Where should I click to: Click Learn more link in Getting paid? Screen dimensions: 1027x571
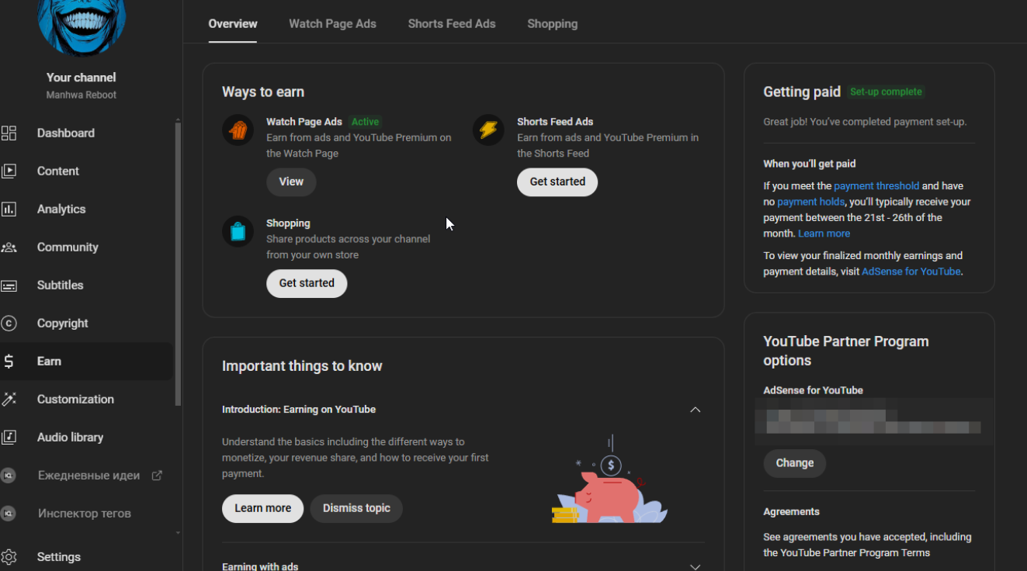(x=824, y=234)
